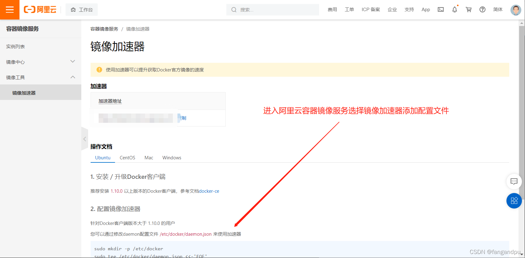Click the 1. 安装 / 升级Docker客户端 heading
Screen dimensions: 525x258
[128, 177]
